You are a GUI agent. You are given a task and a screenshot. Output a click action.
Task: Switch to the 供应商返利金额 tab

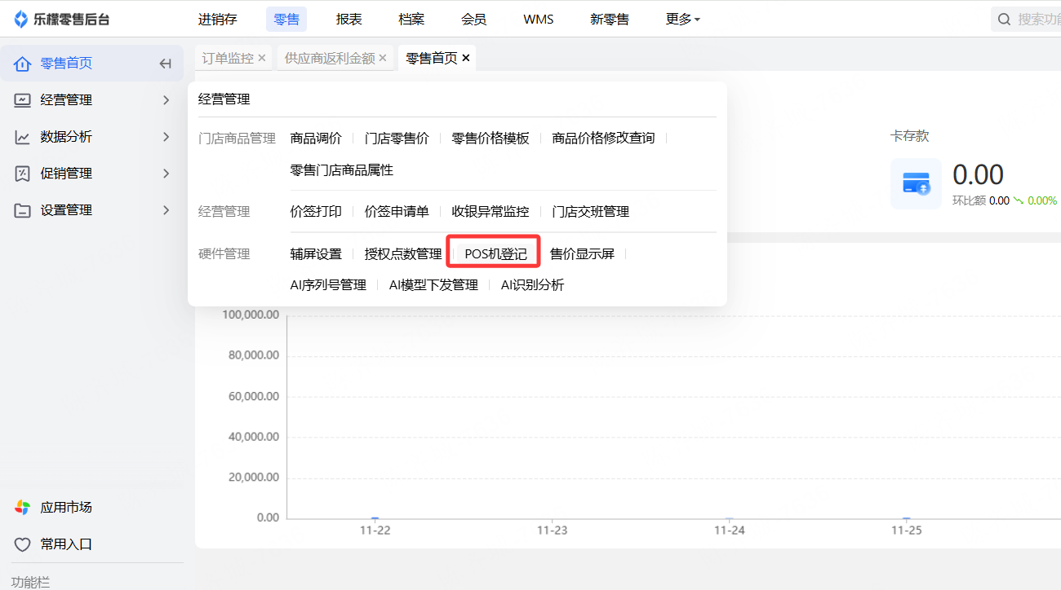point(330,58)
